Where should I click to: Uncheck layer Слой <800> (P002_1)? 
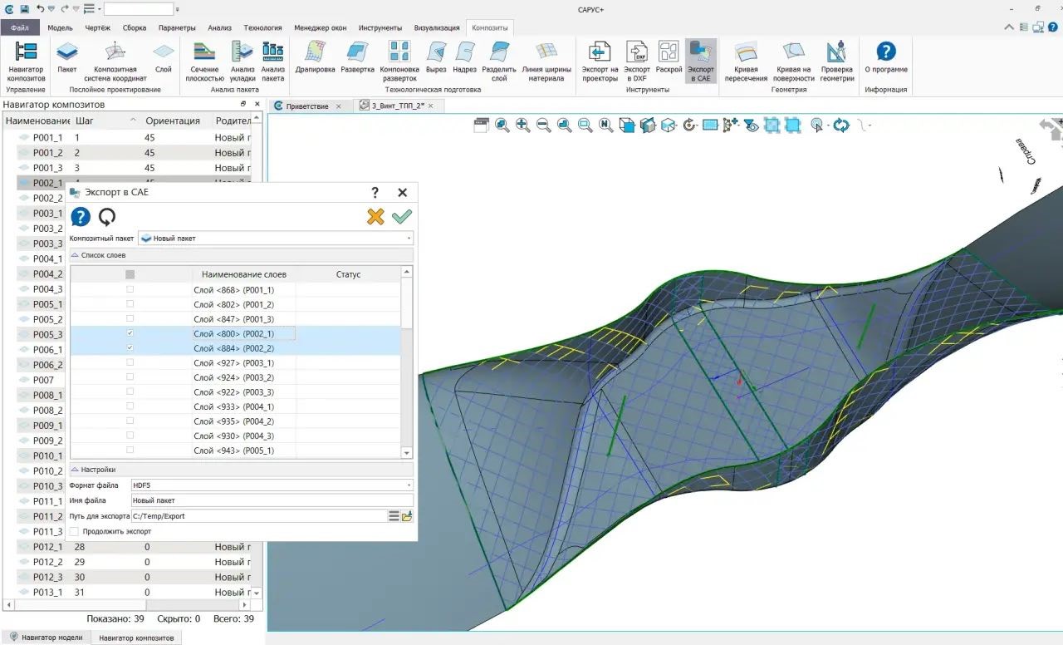(x=130, y=333)
